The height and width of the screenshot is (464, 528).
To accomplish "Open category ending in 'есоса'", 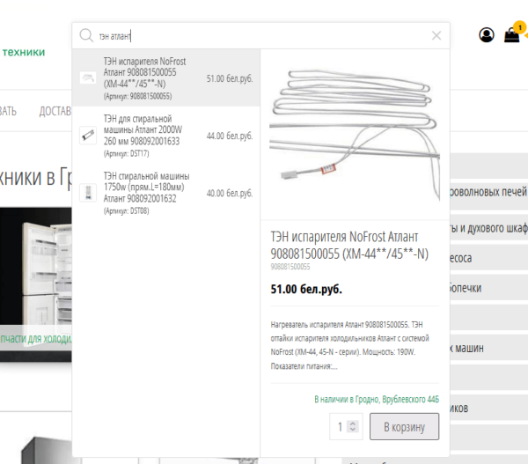I will coord(488,258).
